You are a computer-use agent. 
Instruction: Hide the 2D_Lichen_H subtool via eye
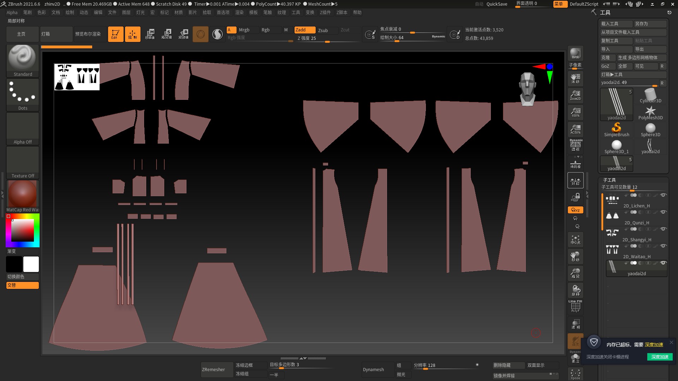[x=663, y=195]
